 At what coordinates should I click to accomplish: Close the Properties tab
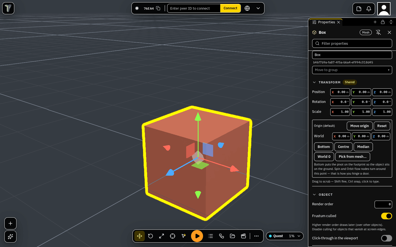click(339, 22)
